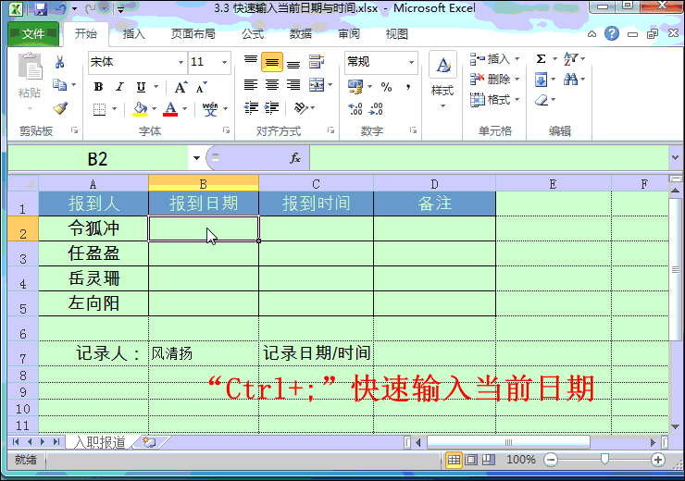Click the AutoSum sigma icon
Image resolution: width=685 pixels, height=481 pixels.
[542, 59]
